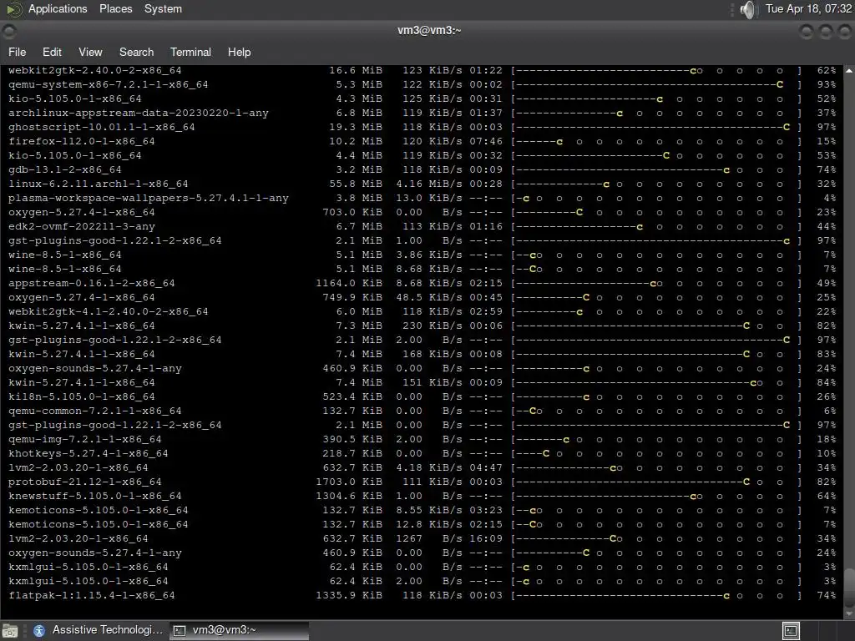855x641 pixels.
Task: Click the gdb-13.1-2-x86_64 line
Action: point(422,169)
